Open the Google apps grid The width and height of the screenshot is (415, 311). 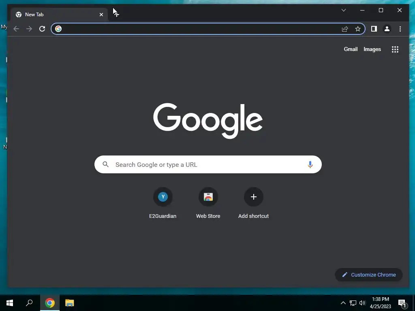[395, 49]
